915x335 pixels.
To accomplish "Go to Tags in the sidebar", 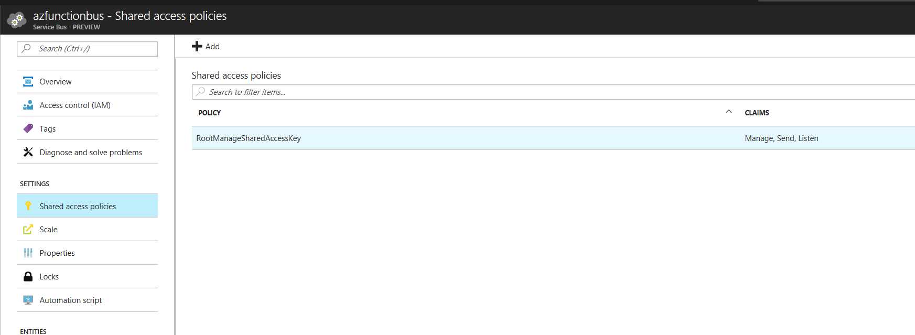I will click(x=87, y=128).
